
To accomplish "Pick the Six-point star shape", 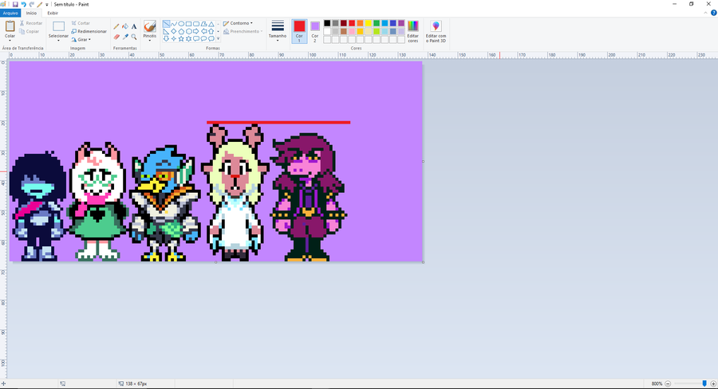I will point(188,39).
